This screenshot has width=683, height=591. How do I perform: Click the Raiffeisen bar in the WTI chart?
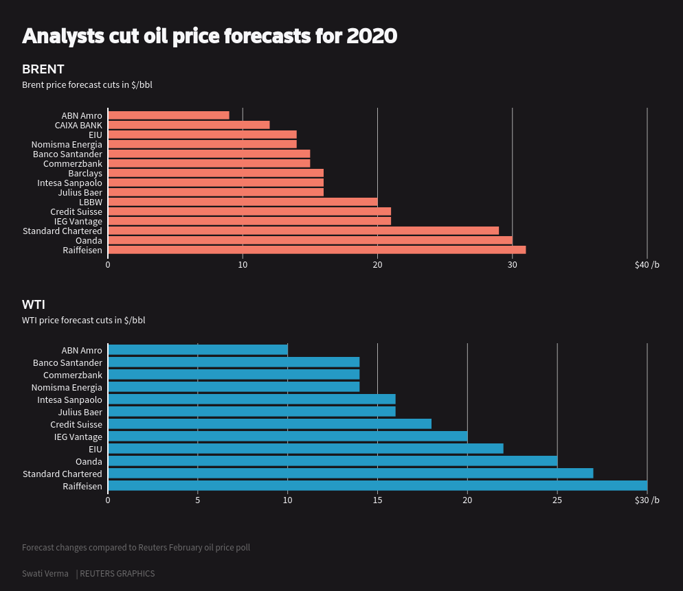pos(377,486)
